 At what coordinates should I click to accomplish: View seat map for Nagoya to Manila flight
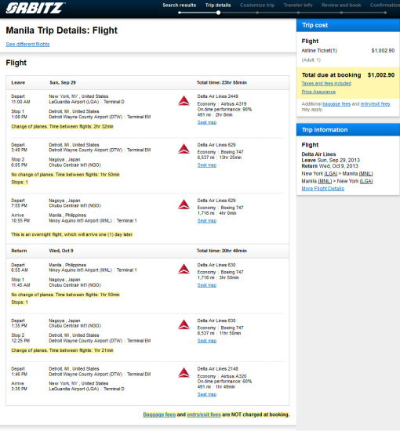[207, 221]
